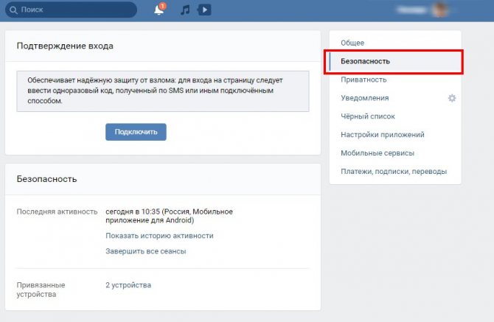
Task: Click the magnifier icon in search box
Action: click(13, 10)
